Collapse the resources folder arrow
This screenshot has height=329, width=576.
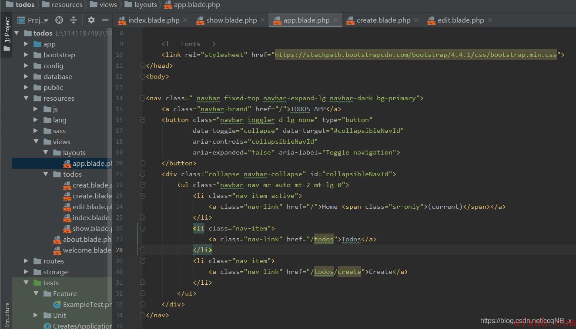(x=26, y=98)
